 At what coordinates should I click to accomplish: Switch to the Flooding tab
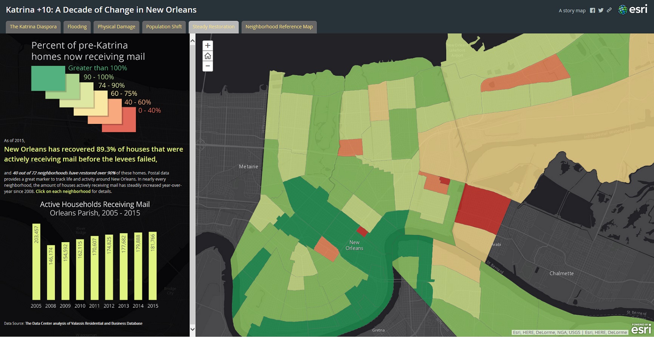[77, 27]
